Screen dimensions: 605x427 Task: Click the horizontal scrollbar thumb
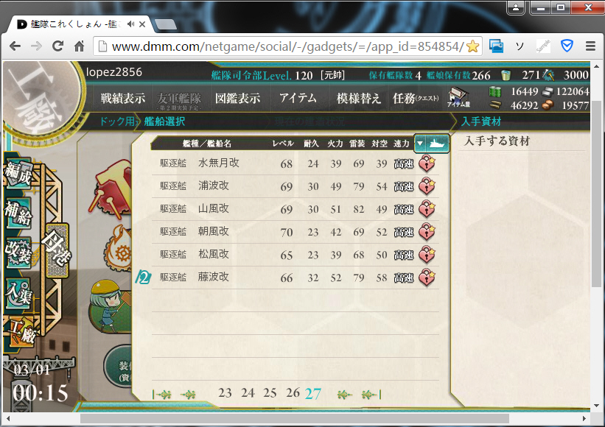295,418
